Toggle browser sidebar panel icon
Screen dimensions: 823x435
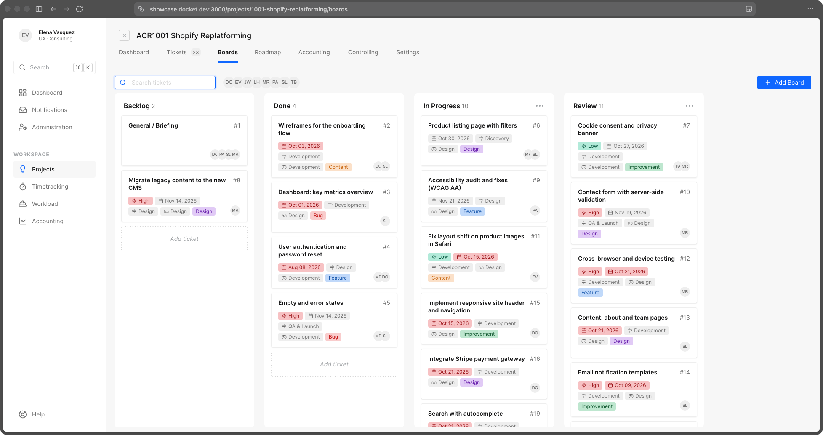[x=39, y=9]
